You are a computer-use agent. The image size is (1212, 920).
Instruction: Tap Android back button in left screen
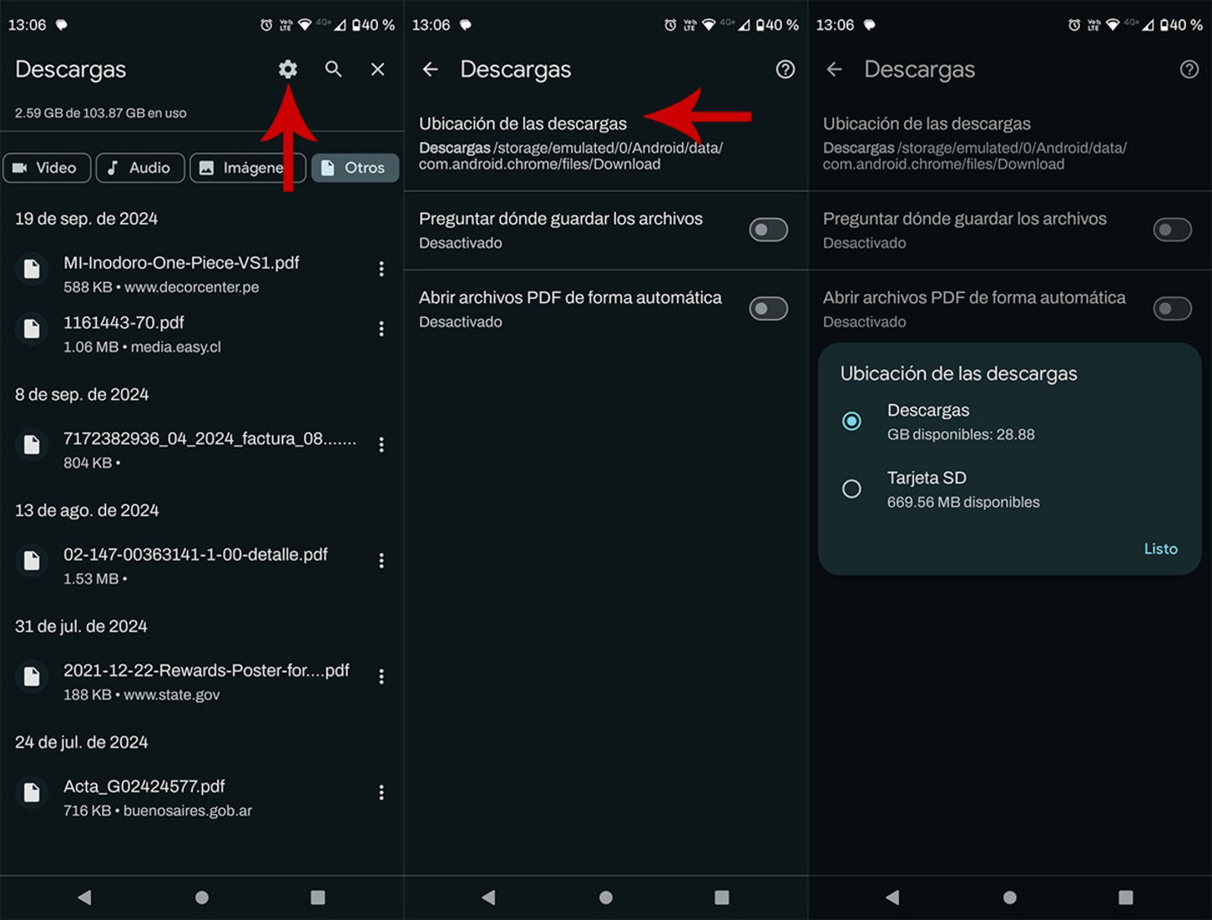[84, 897]
